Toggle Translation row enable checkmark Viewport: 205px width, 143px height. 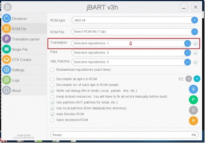[x=196, y=43]
